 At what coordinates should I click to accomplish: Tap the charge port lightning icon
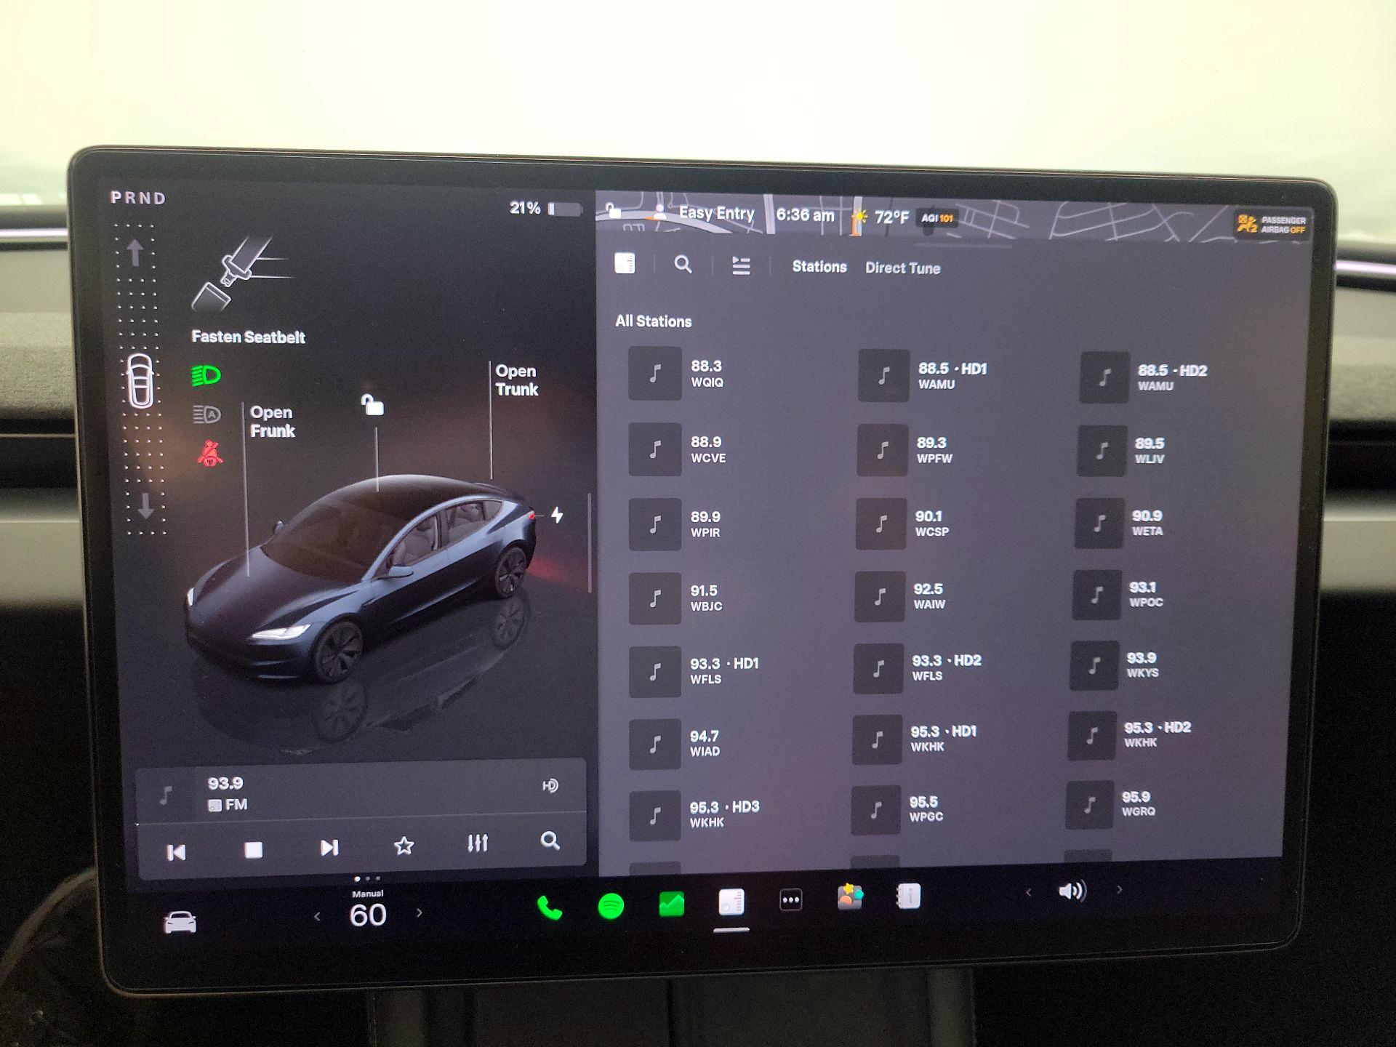click(x=557, y=515)
